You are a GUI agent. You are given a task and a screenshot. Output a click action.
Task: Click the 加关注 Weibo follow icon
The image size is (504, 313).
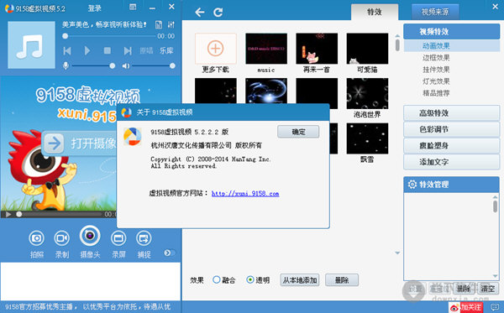(x=465, y=307)
